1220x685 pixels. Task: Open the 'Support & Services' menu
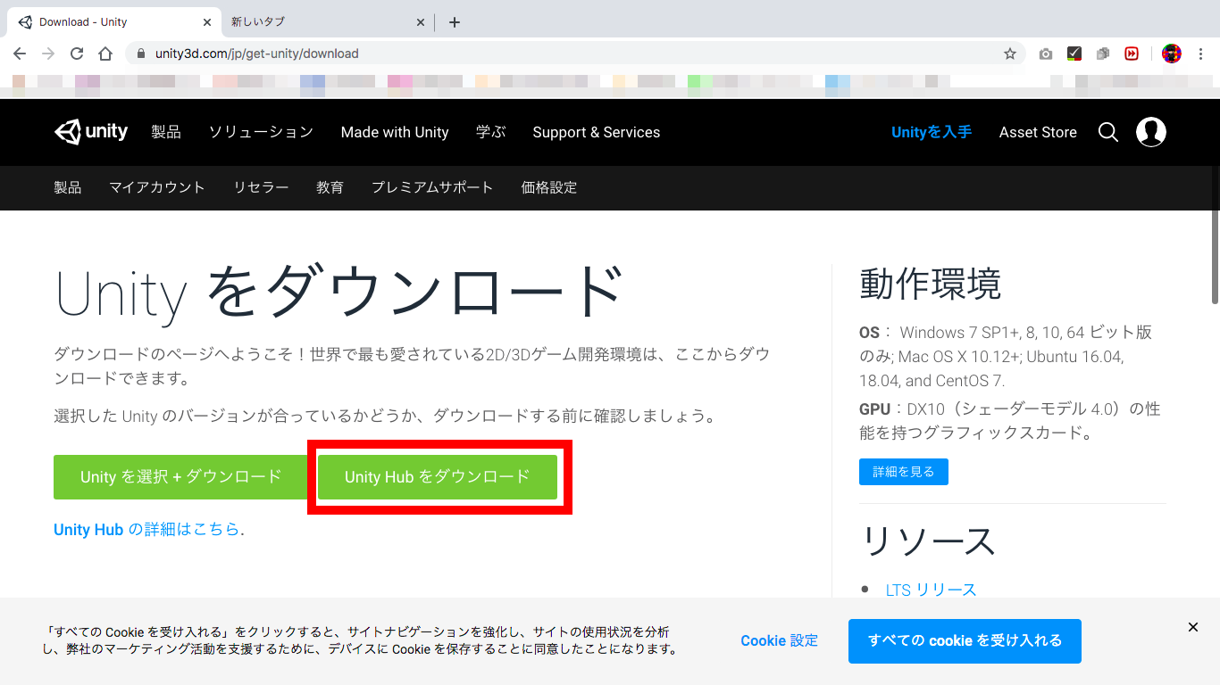[x=597, y=132]
